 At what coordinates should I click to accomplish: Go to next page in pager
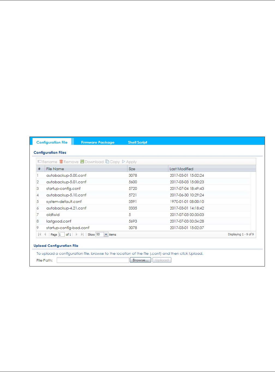[76, 234]
